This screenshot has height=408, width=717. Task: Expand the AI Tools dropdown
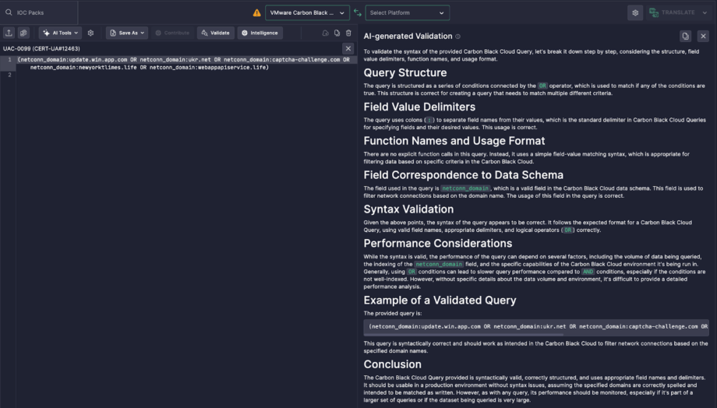(x=60, y=33)
